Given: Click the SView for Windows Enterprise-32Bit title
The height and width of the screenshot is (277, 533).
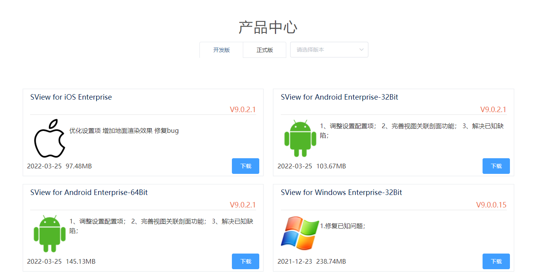Looking at the screenshot, I should coord(341,193).
